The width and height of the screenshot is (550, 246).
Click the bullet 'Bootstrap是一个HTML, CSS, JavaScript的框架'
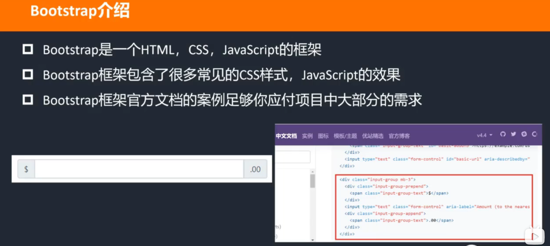pyautogui.click(x=182, y=50)
